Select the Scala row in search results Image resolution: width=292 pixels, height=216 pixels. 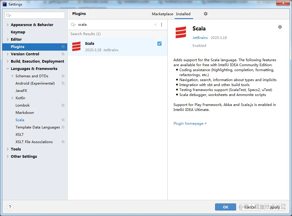pos(117,47)
